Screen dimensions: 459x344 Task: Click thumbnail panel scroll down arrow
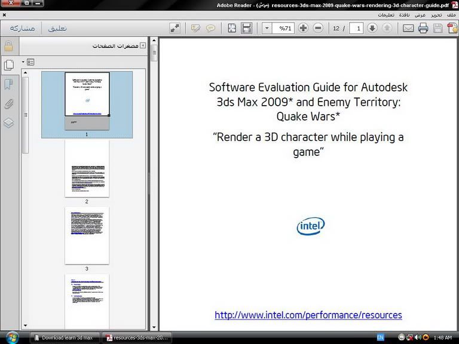(26, 325)
